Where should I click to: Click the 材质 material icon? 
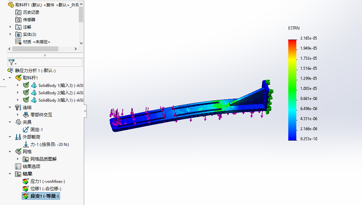(x=18, y=42)
